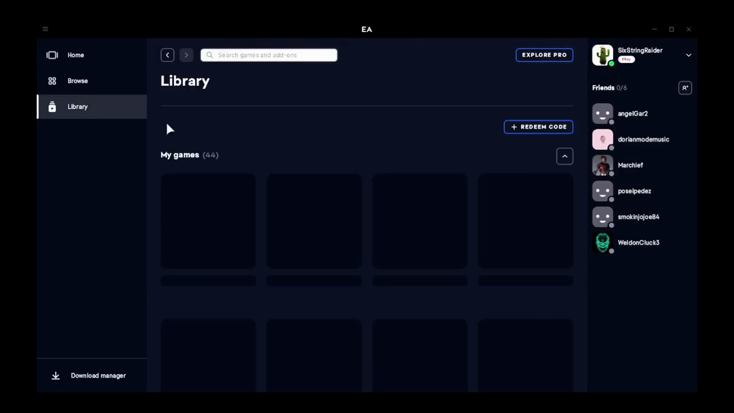Image resolution: width=734 pixels, height=413 pixels.
Task: Navigate back with the left arrow
Action: (167, 55)
